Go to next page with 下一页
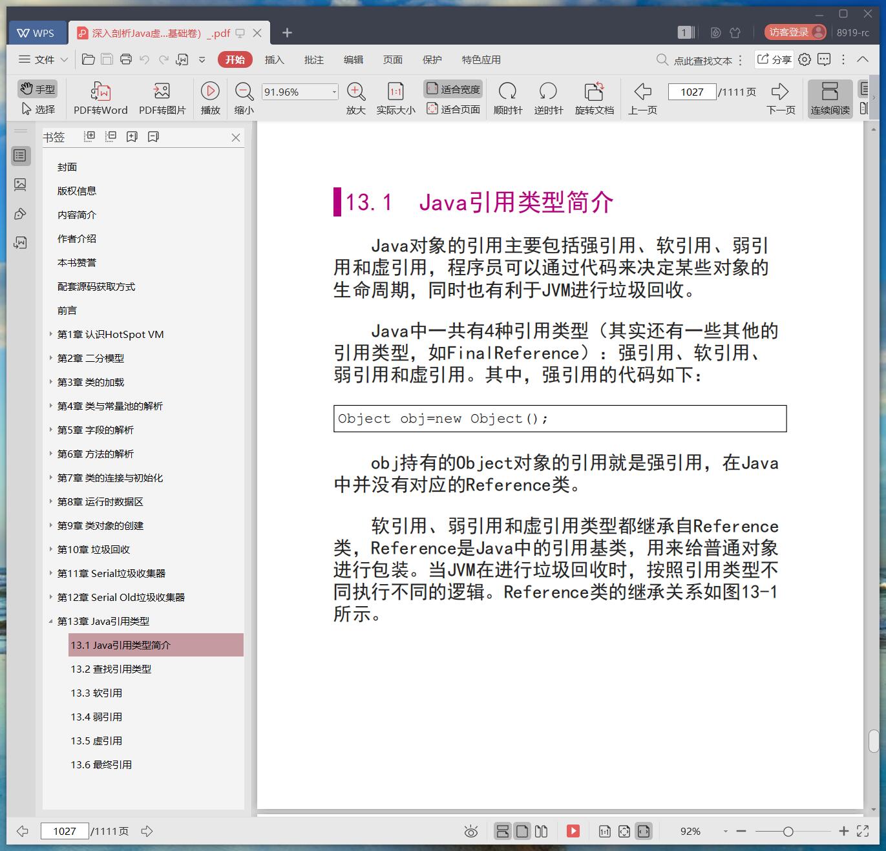 pyautogui.click(x=781, y=98)
